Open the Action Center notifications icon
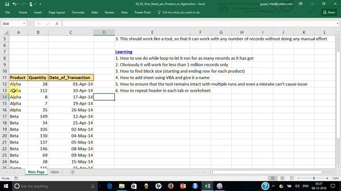The width and height of the screenshot is (341, 191). 332,186
